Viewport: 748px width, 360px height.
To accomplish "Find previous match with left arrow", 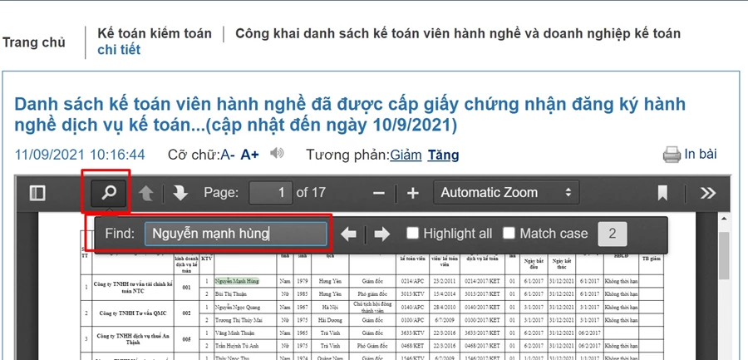I will 349,234.
